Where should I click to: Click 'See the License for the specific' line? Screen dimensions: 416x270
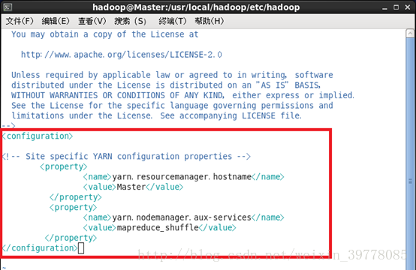point(172,106)
